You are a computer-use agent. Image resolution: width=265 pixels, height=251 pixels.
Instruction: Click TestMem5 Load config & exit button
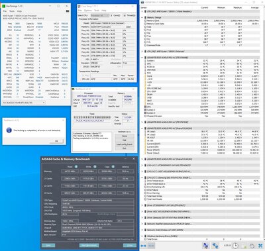(125, 144)
